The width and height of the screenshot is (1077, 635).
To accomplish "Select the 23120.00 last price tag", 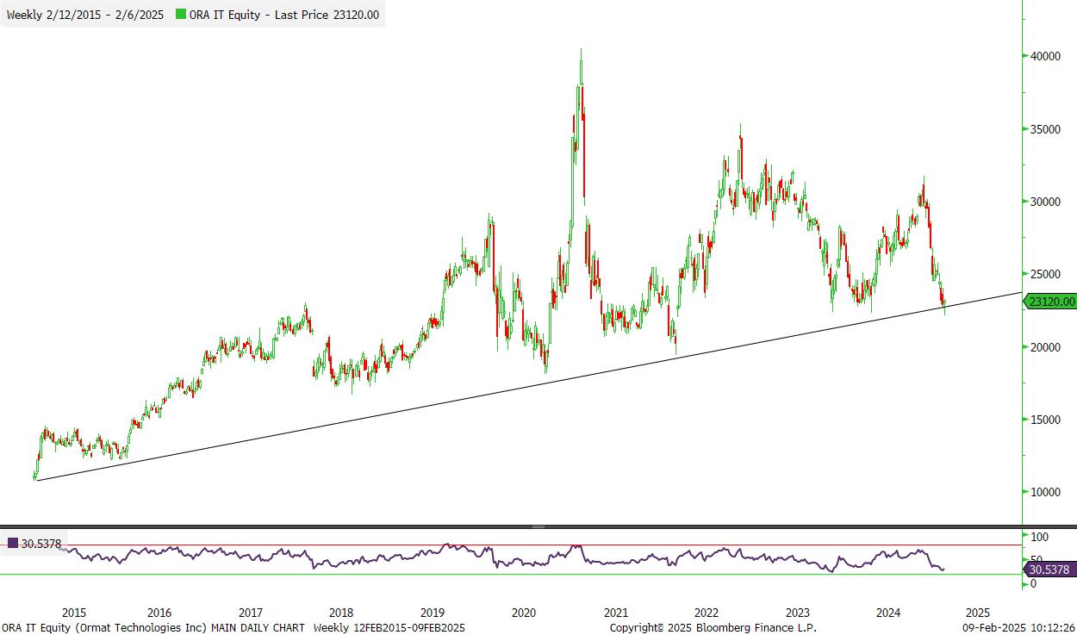I will tap(1051, 302).
